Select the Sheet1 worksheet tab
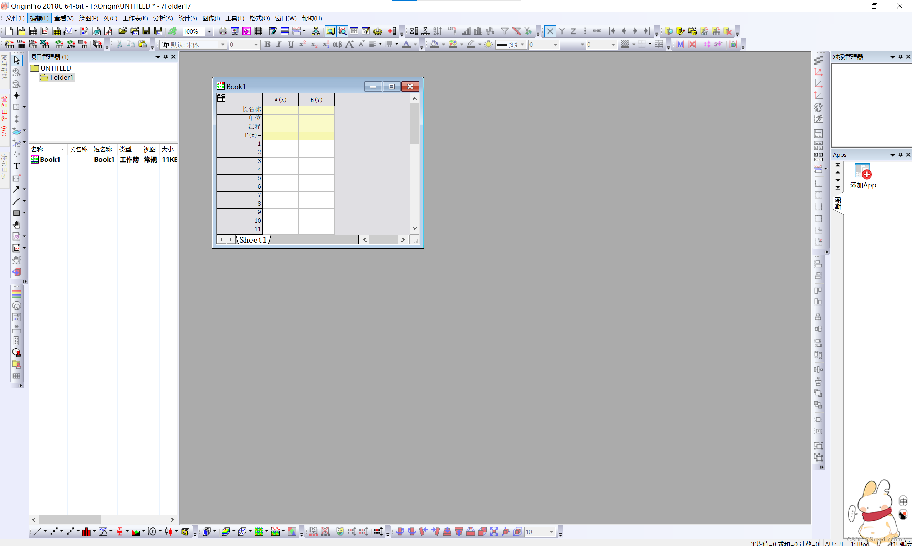The image size is (912, 546). tap(252, 240)
